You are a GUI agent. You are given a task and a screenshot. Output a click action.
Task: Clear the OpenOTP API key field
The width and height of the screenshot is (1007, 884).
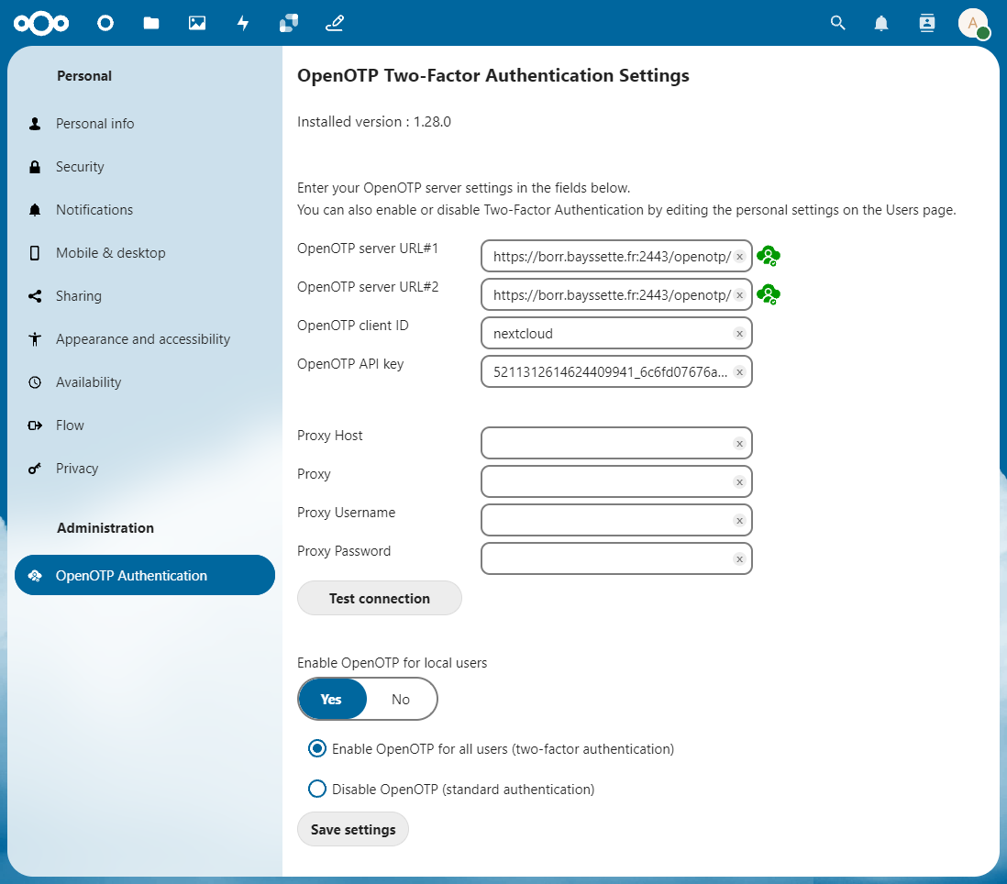click(x=739, y=371)
